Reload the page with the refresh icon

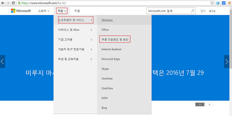(13, 3)
